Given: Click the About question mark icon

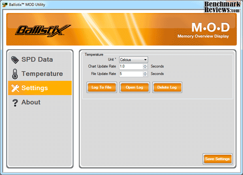Looking at the screenshot, I should 15,103.
